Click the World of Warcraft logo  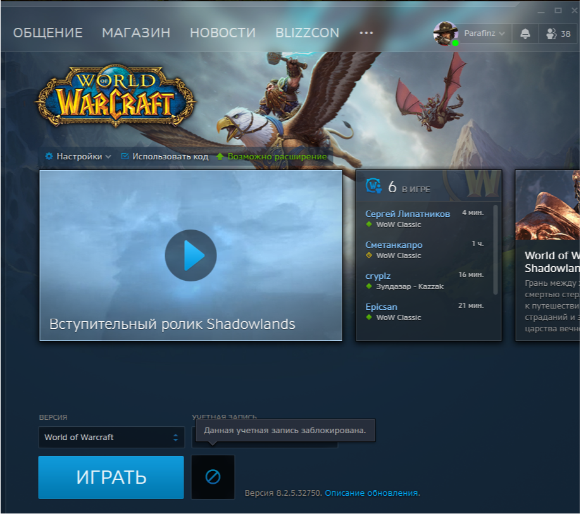tap(116, 95)
